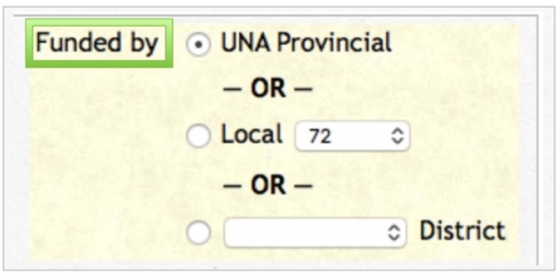This screenshot has width=560, height=275.
Task: Select the UNA Provincial radio button
Action: point(198,45)
